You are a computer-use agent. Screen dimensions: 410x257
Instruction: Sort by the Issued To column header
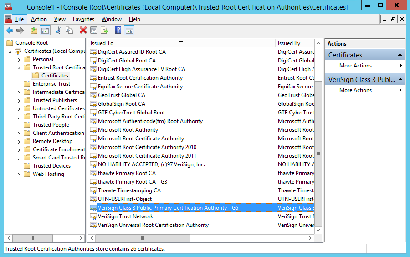181,43
